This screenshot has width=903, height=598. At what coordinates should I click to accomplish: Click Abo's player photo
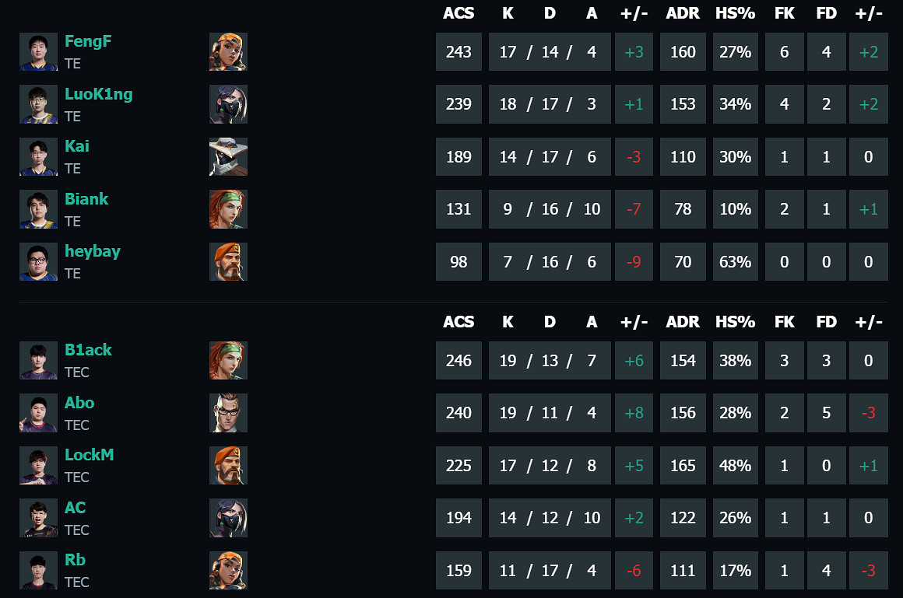click(38, 413)
